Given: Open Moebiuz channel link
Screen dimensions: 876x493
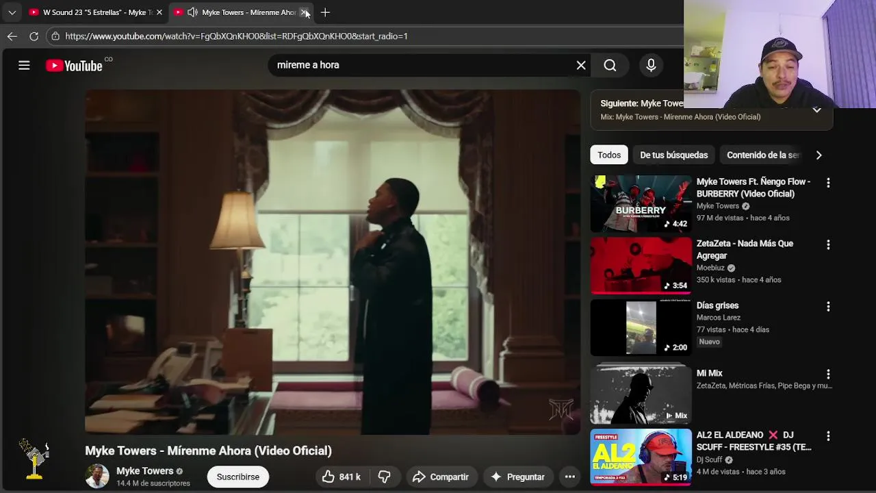Looking at the screenshot, I should pos(710,268).
